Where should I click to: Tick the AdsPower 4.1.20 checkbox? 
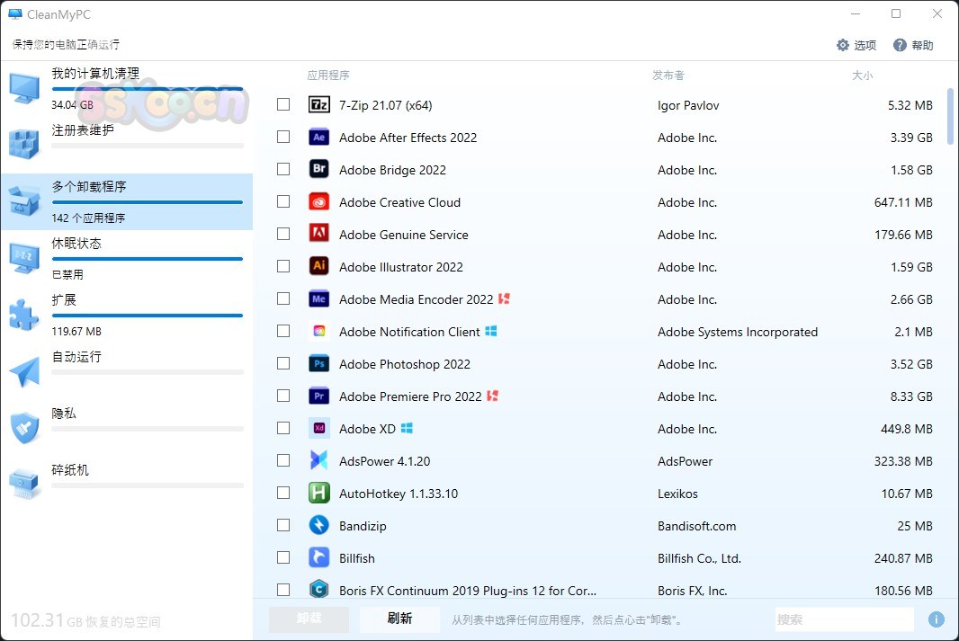click(283, 460)
